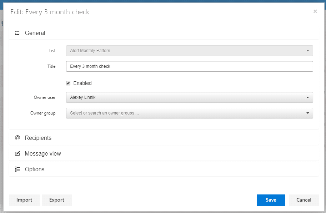Collapse the General section header
Viewport: 326px width, 213px height.
(x=164, y=33)
